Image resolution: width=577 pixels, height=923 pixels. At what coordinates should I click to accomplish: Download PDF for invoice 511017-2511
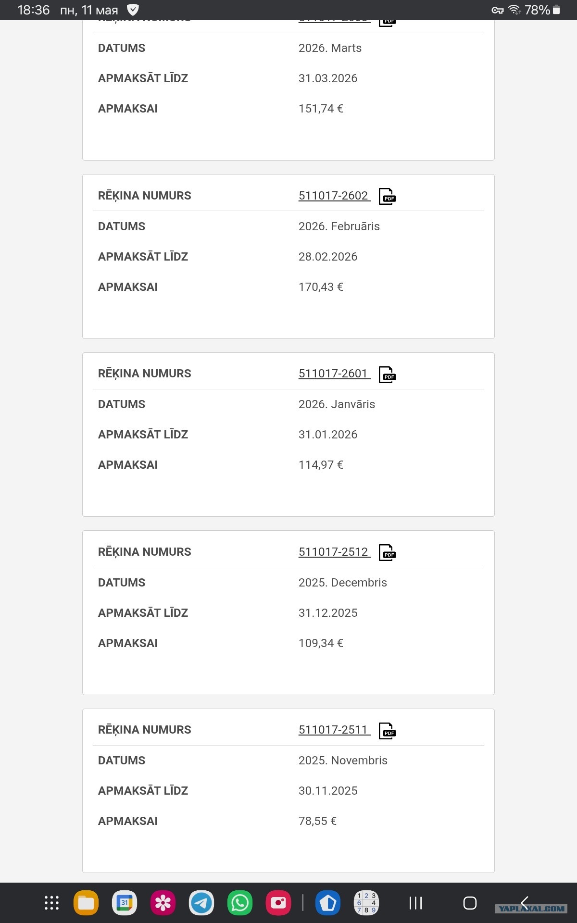pos(387,731)
